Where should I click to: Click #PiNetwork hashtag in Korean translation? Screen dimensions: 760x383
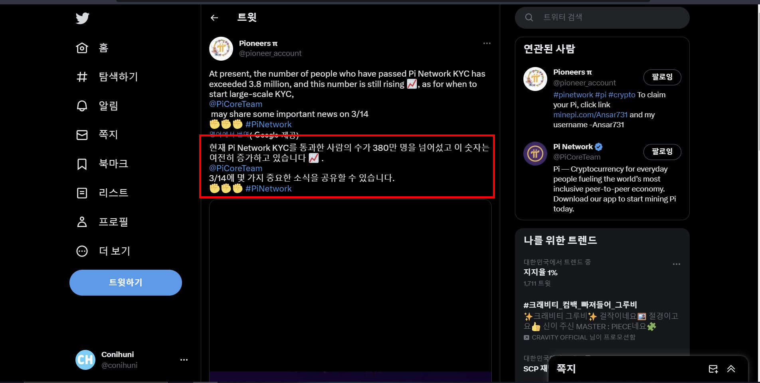[269, 189]
